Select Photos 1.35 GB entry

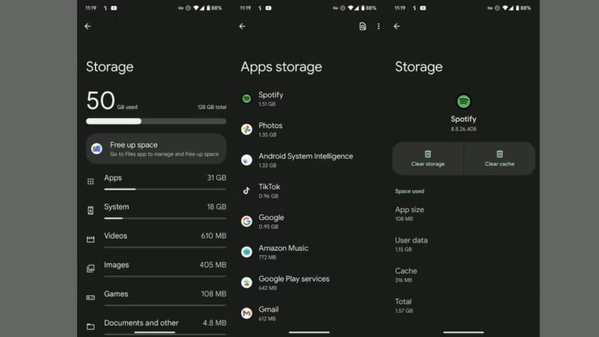[x=309, y=129]
